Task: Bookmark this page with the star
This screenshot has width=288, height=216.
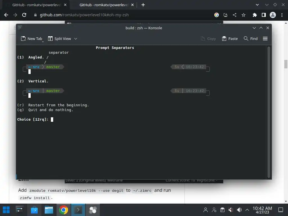Action: click(244, 15)
